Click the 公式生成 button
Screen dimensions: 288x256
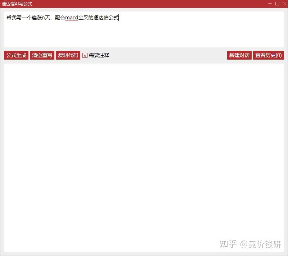16,55
